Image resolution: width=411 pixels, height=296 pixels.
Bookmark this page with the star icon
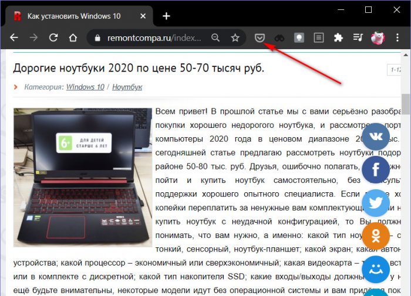click(x=235, y=38)
